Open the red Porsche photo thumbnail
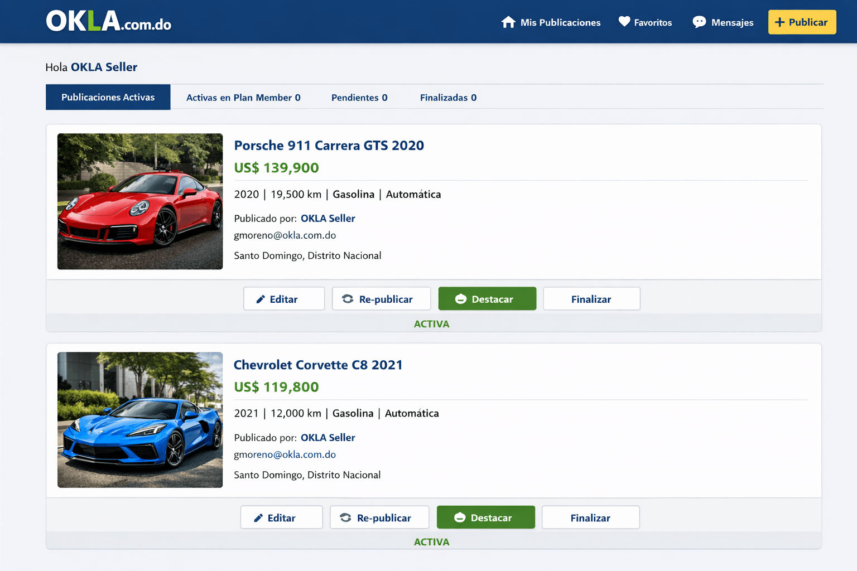857x571 pixels. pos(140,201)
